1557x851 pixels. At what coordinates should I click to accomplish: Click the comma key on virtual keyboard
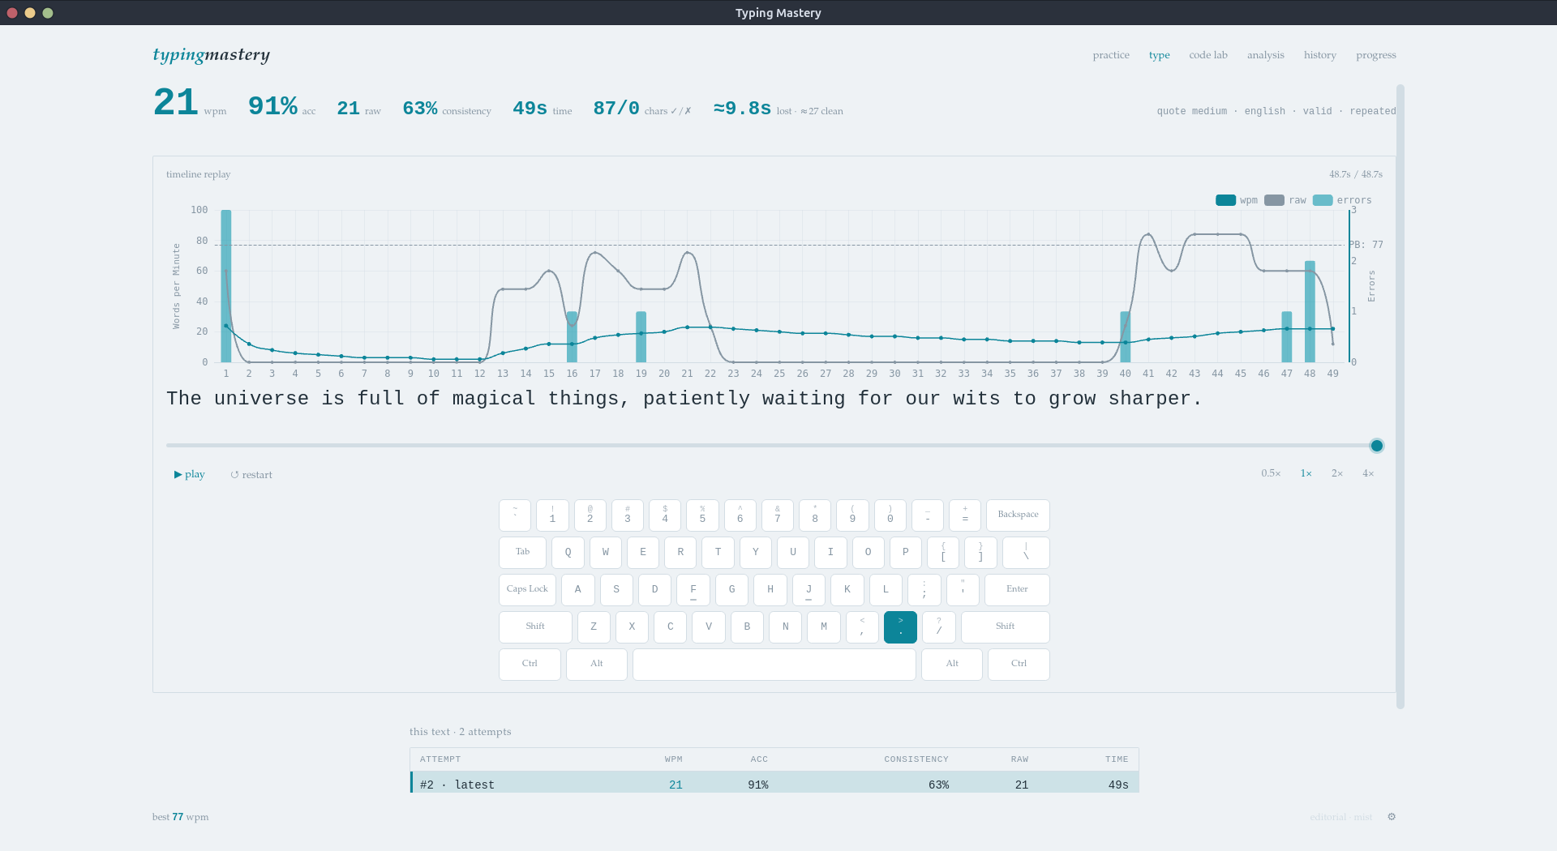[x=862, y=627]
